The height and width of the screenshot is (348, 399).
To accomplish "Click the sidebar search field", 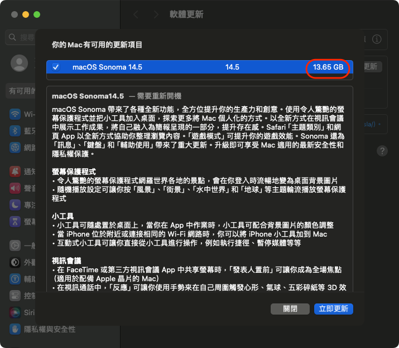I will click(21, 37).
